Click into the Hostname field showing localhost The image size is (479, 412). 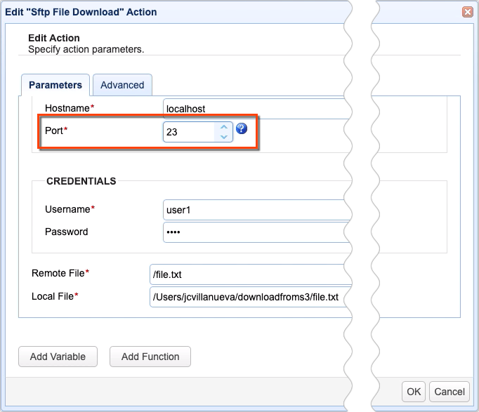coord(253,109)
